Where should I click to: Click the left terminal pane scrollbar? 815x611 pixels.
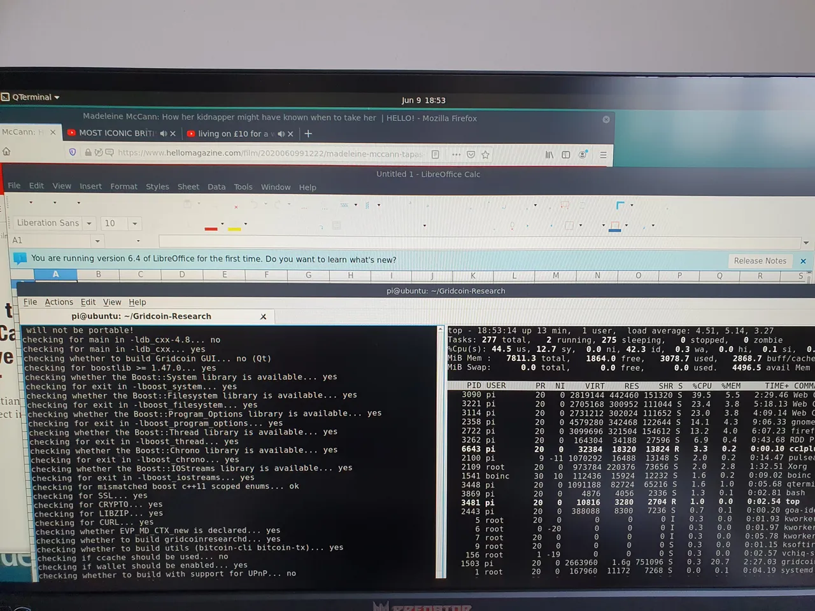pyautogui.click(x=440, y=452)
